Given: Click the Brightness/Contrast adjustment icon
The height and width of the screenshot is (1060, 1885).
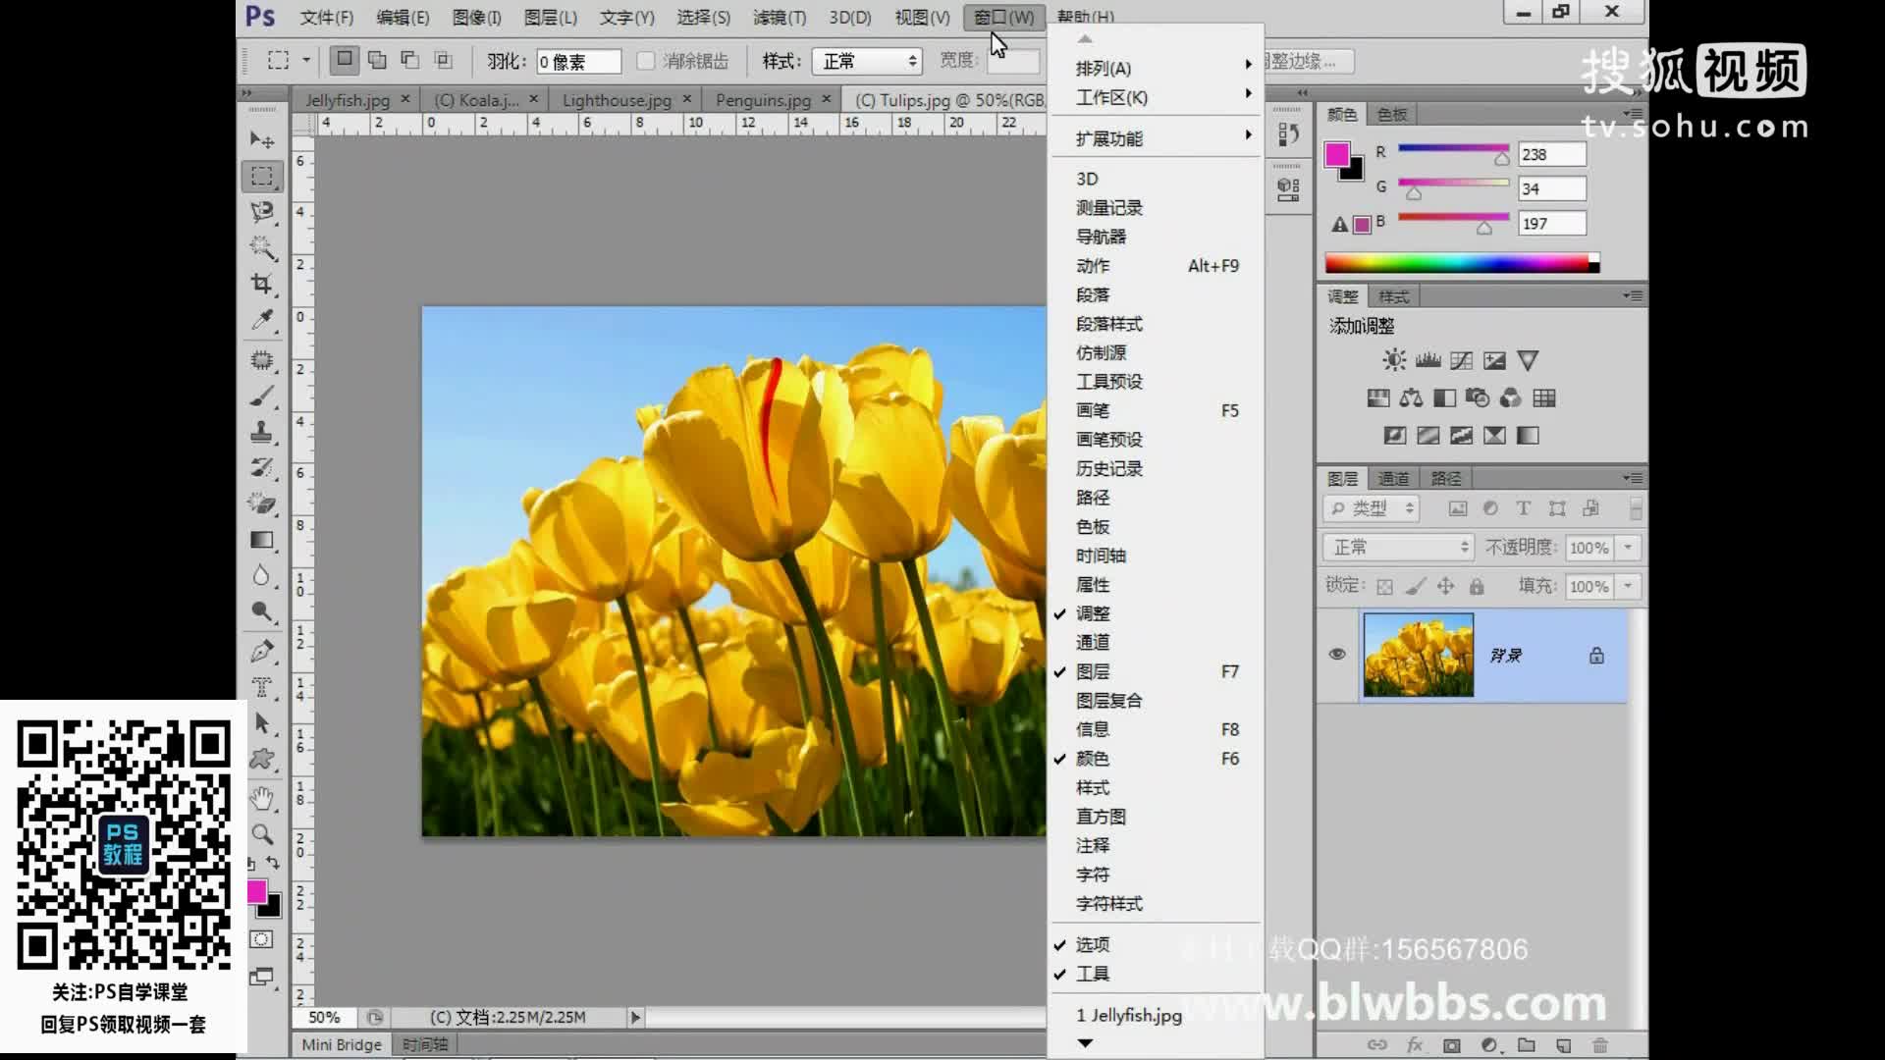Looking at the screenshot, I should tap(1394, 360).
